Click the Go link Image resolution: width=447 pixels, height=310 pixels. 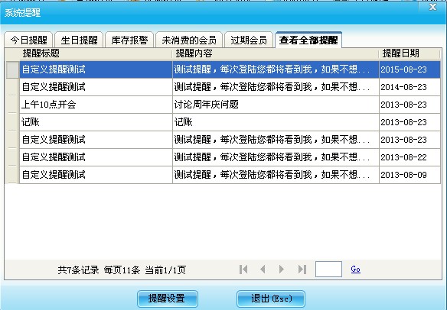355,269
